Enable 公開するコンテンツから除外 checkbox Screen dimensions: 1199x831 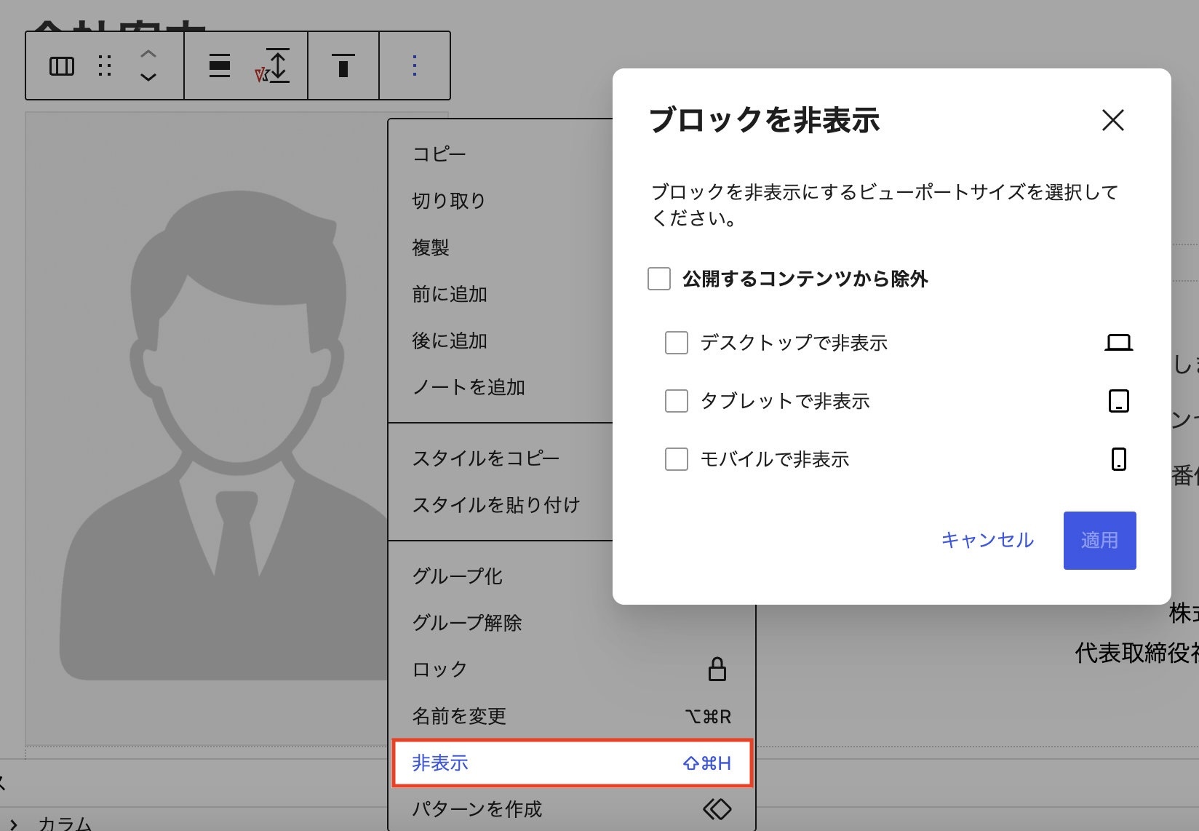coord(659,279)
